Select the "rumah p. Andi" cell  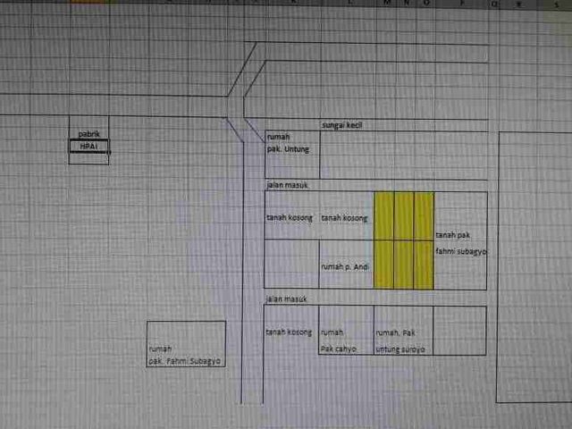pos(347,267)
